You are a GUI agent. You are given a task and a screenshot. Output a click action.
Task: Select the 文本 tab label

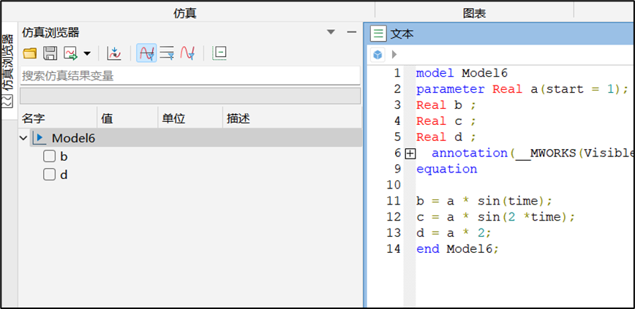[402, 34]
